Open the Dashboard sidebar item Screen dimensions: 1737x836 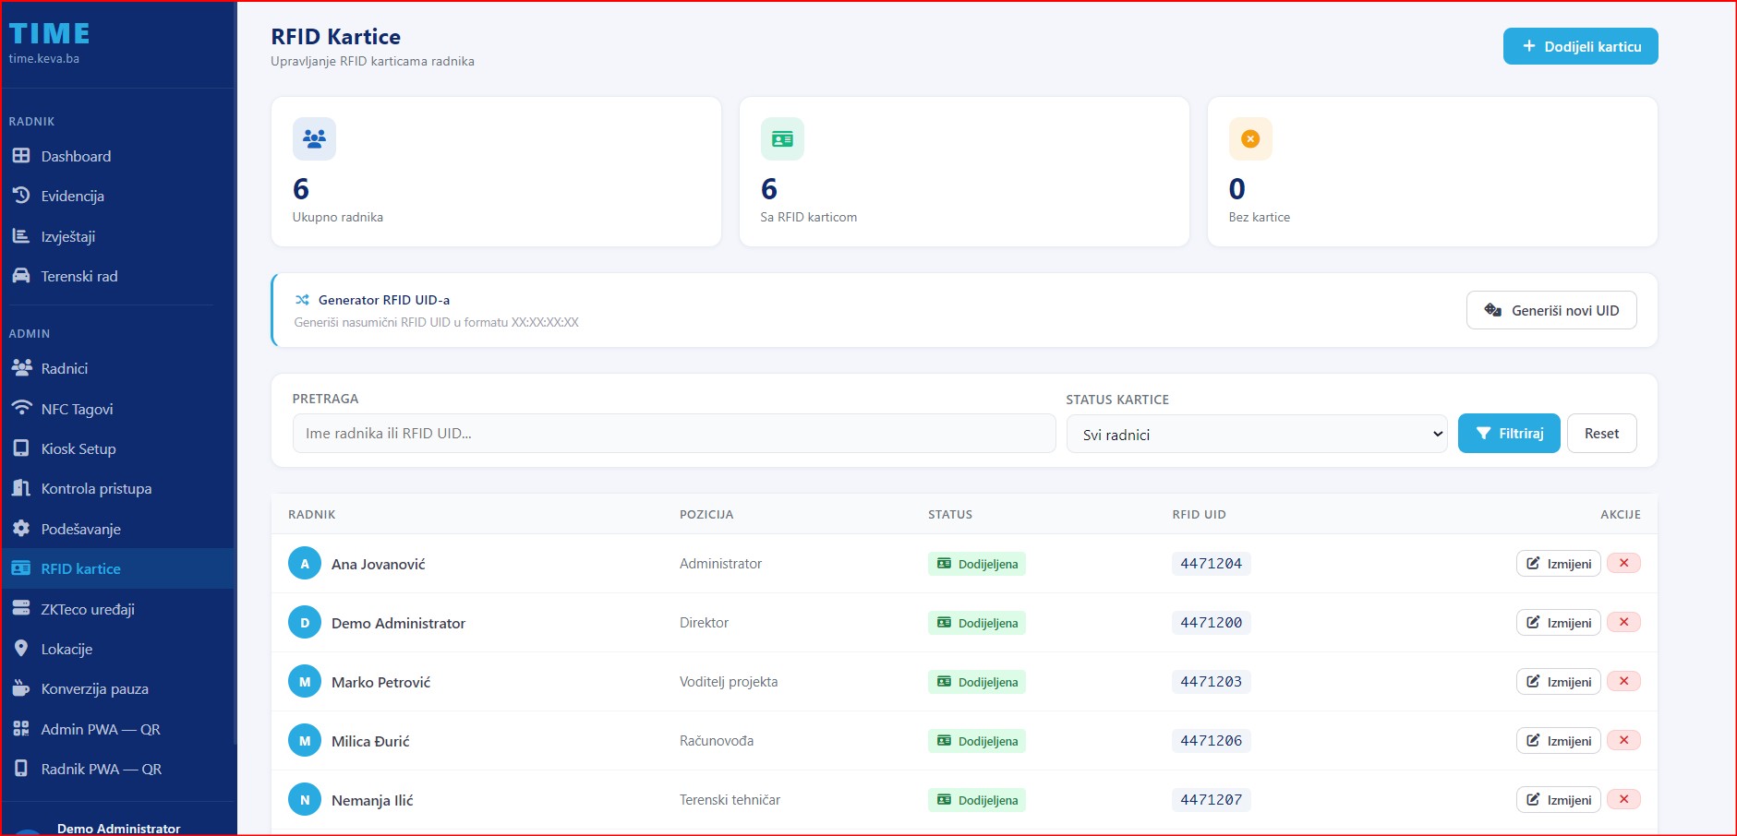(x=117, y=156)
